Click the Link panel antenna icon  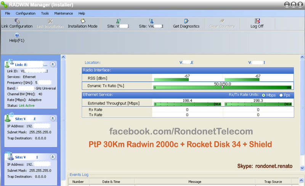click(9, 63)
